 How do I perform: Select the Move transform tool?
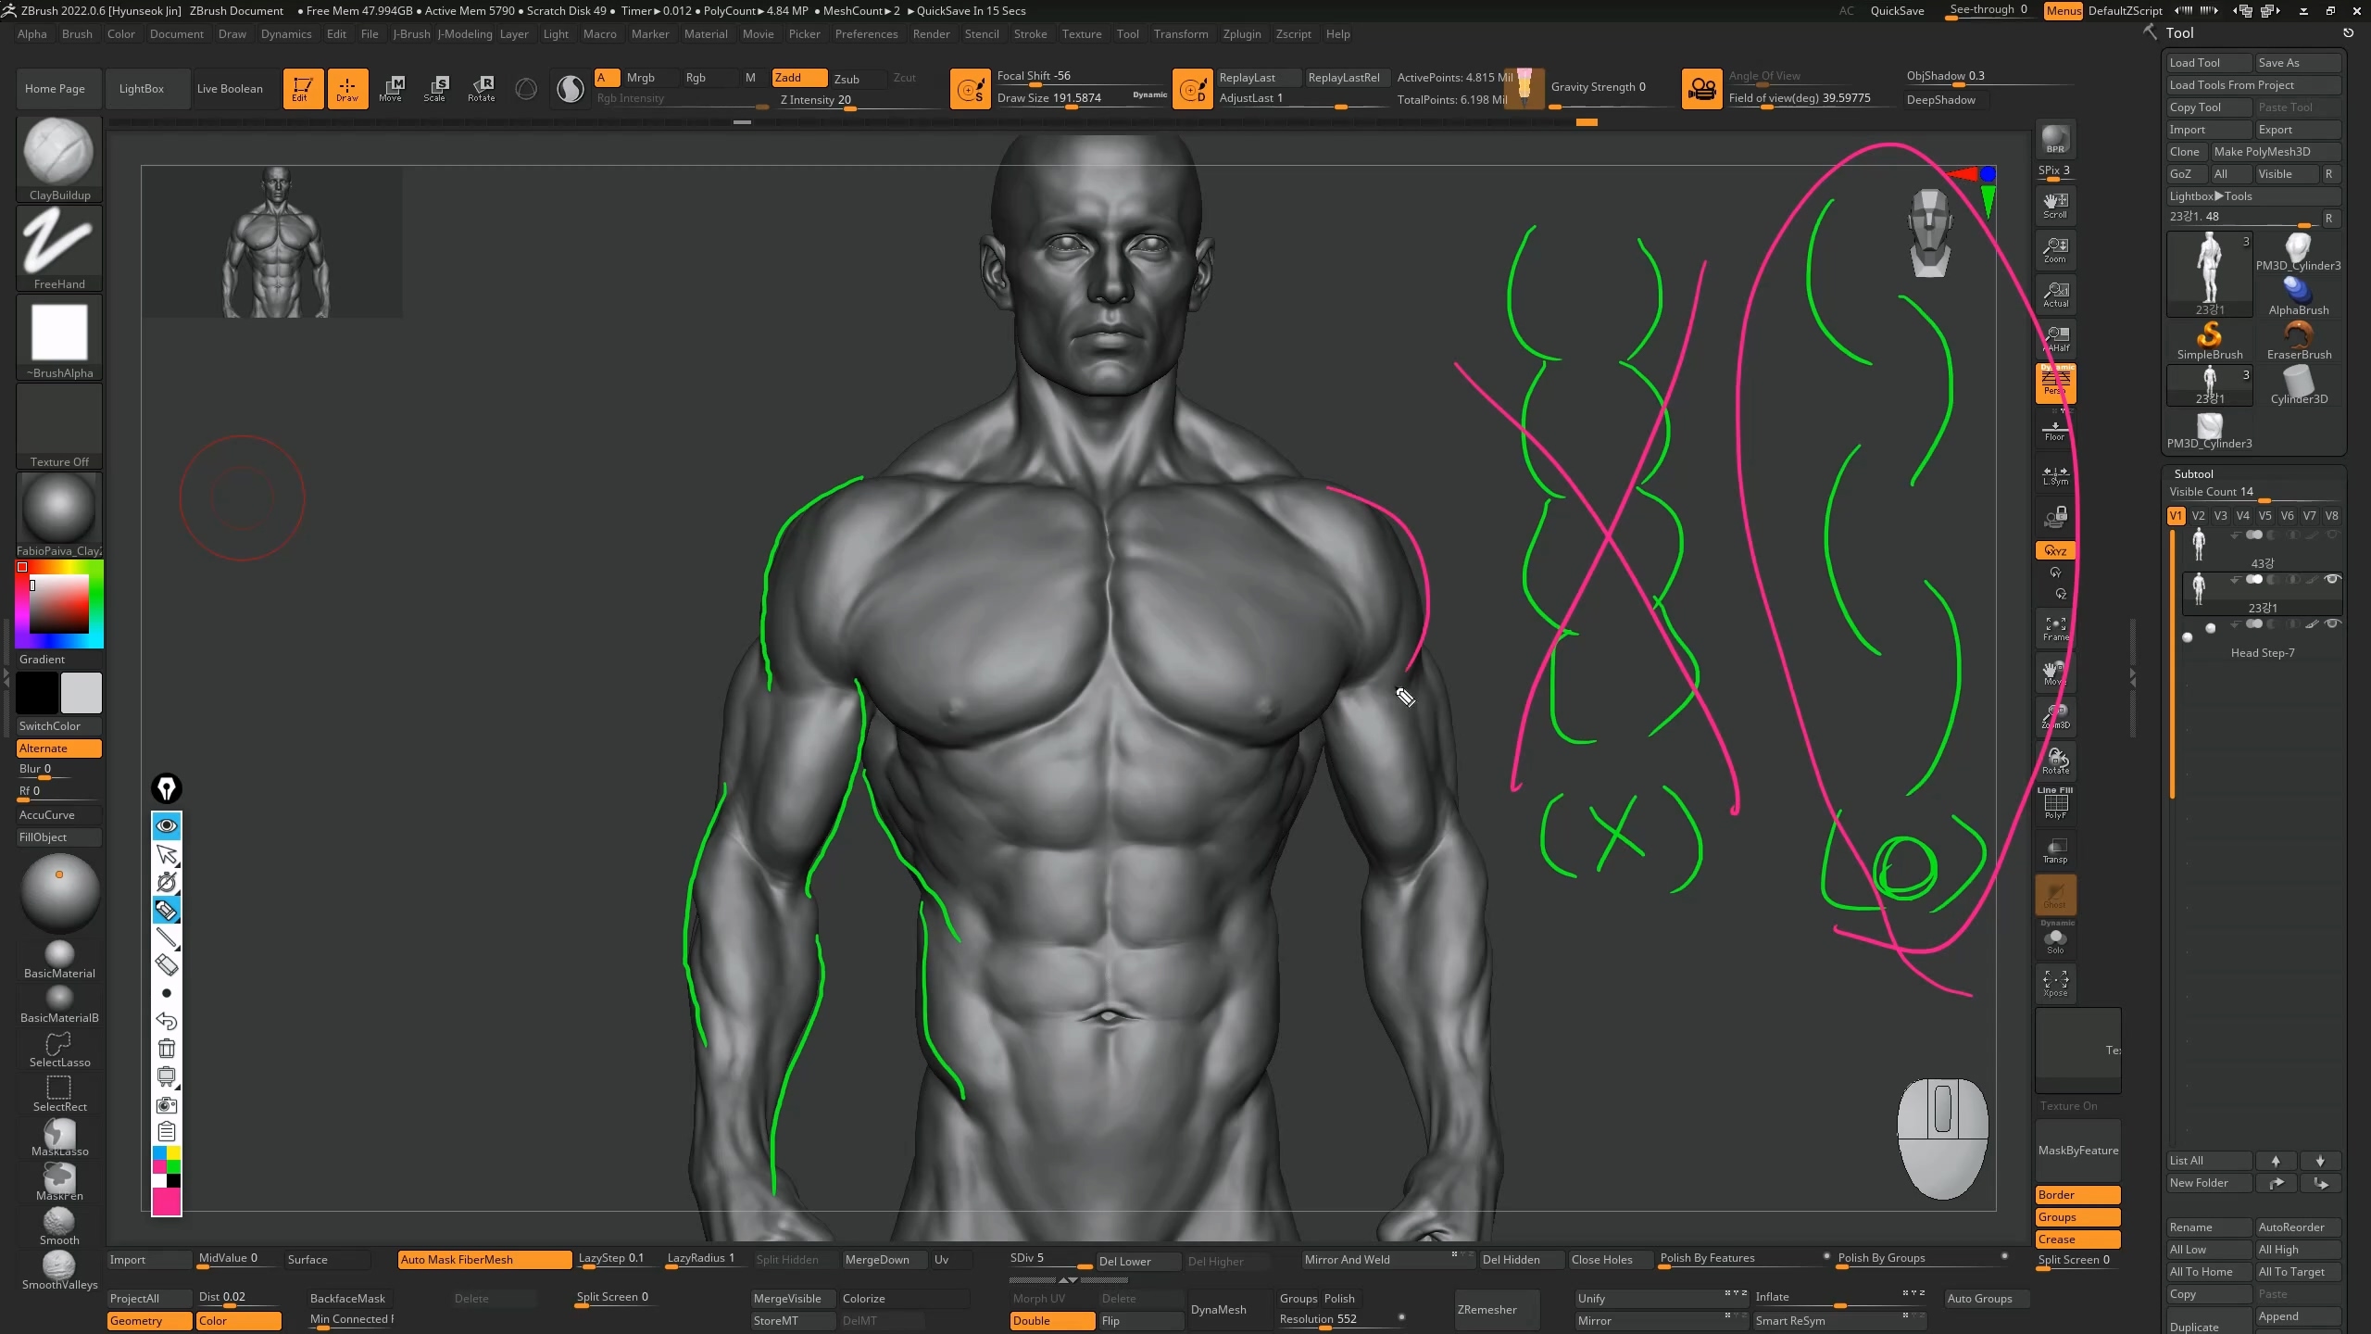(x=391, y=88)
